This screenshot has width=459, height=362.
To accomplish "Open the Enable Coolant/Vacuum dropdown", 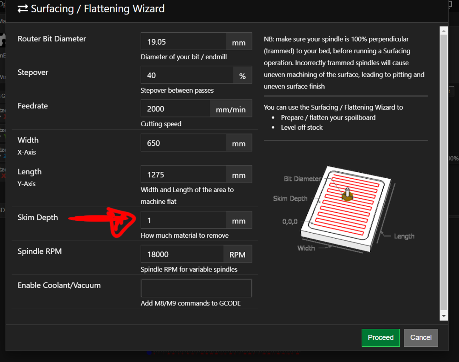I will 196,288.
